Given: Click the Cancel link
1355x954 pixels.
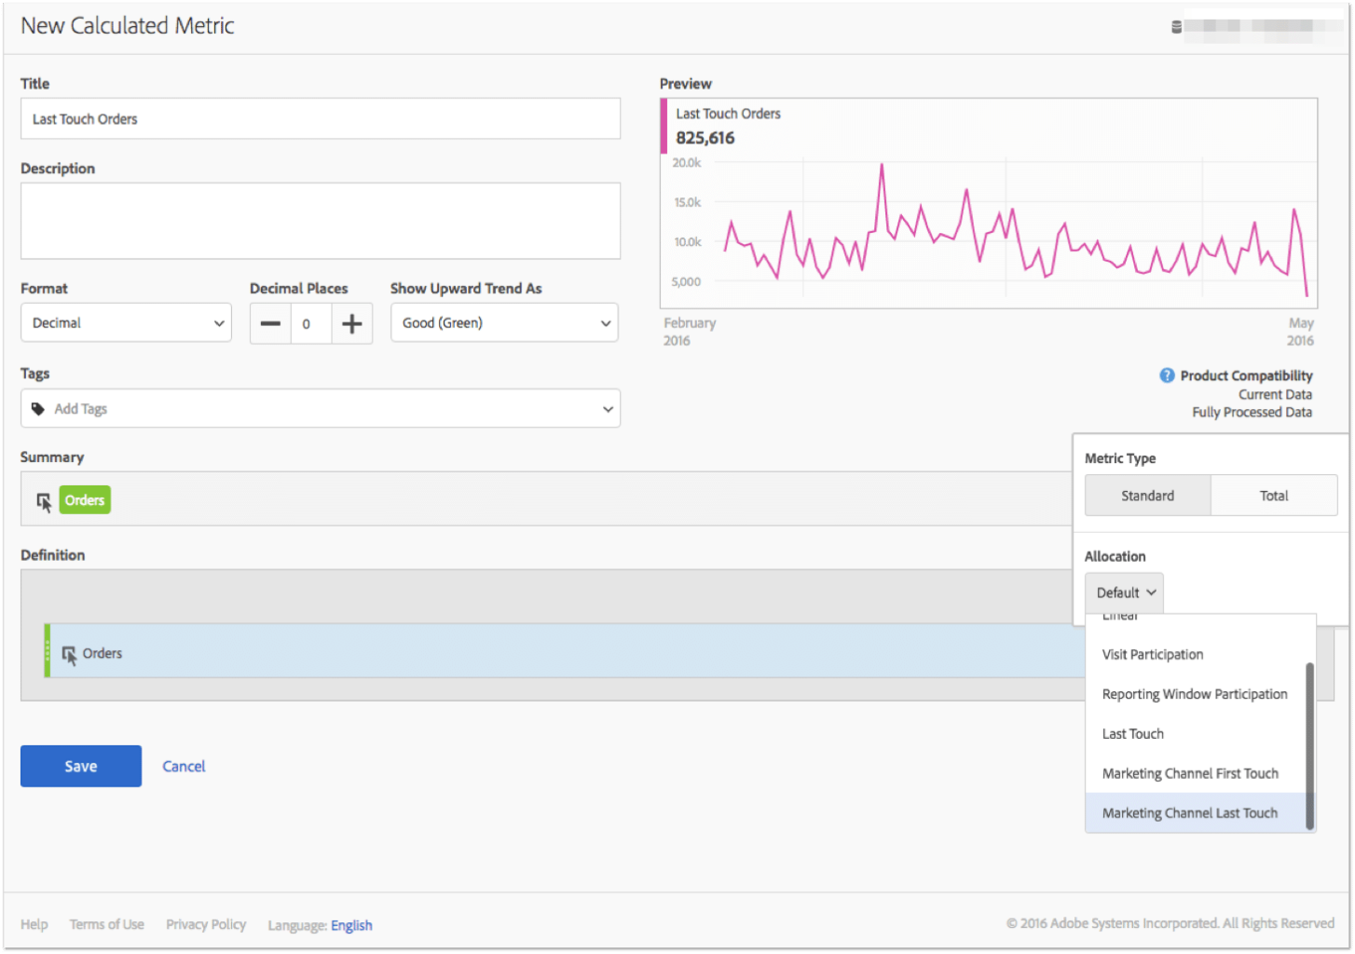Looking at the screenshot, I should [x=183, y=766].
